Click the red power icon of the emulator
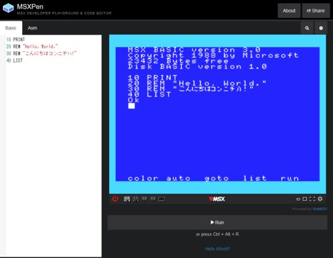This screenshot has width=333, height=258. tap(115, 199)
